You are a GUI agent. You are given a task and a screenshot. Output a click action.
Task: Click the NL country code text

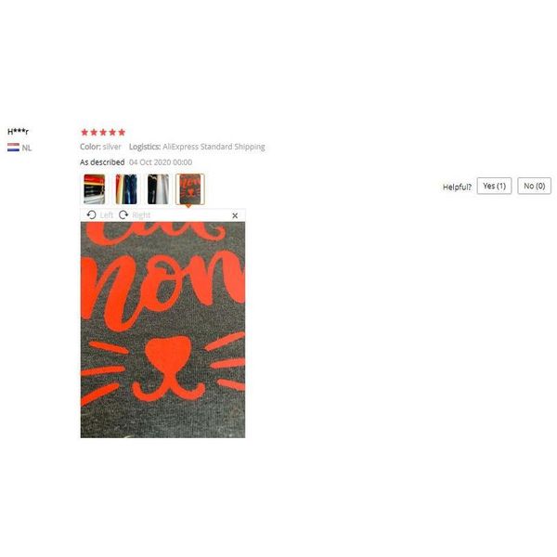click(27, 149)
